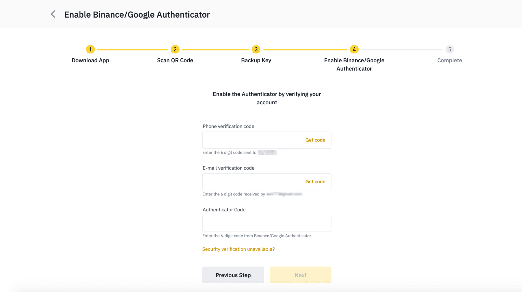522x292 pixels.
Task: Click the Enable Binance/Google Authenticator page title
Action: point(137,15)
